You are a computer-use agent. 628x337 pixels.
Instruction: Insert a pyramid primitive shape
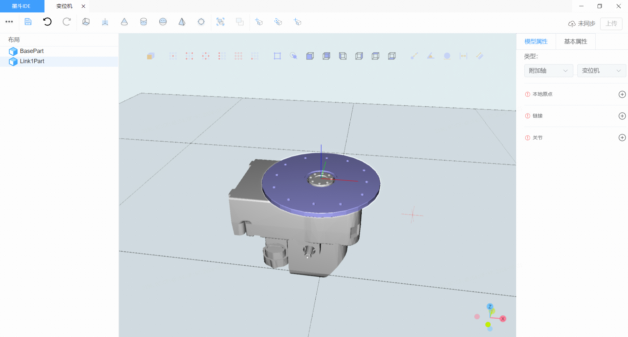[x=182, y=22]
